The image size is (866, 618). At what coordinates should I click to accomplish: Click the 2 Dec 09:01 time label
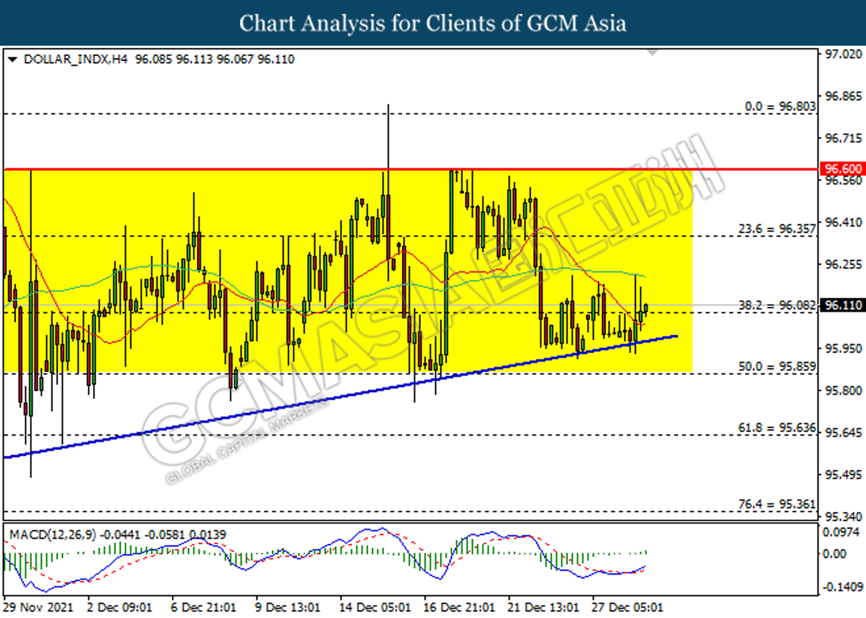[120, 607]
